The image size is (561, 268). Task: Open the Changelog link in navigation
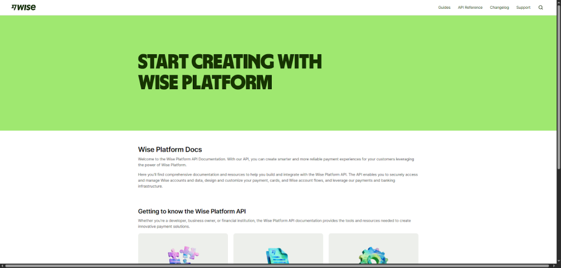pos(499,8)
